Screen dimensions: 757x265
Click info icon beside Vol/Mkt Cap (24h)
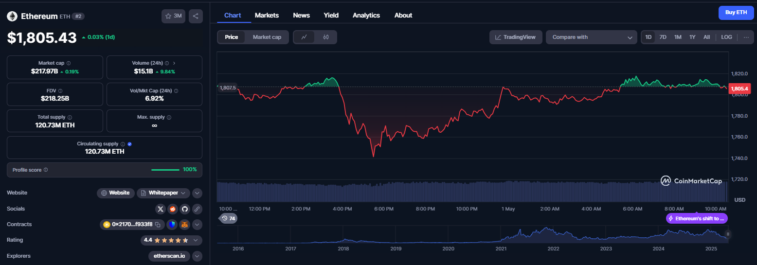coord(176,90)
